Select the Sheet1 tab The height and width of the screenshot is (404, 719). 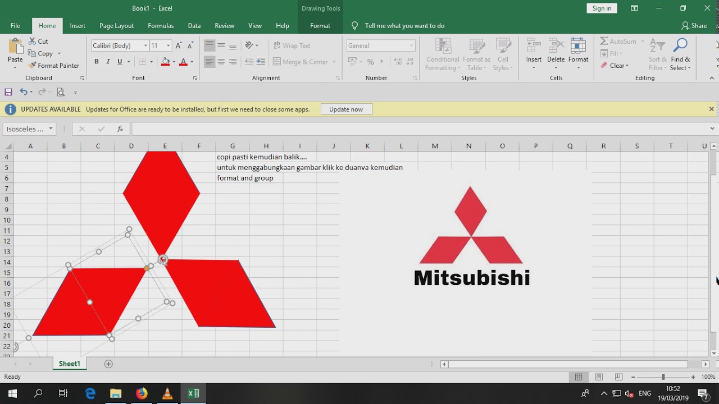[x=70, y=364]
